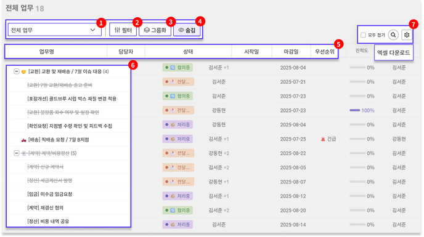
Task: Click the due date 2025-08-14
Action: pos(293,225)
